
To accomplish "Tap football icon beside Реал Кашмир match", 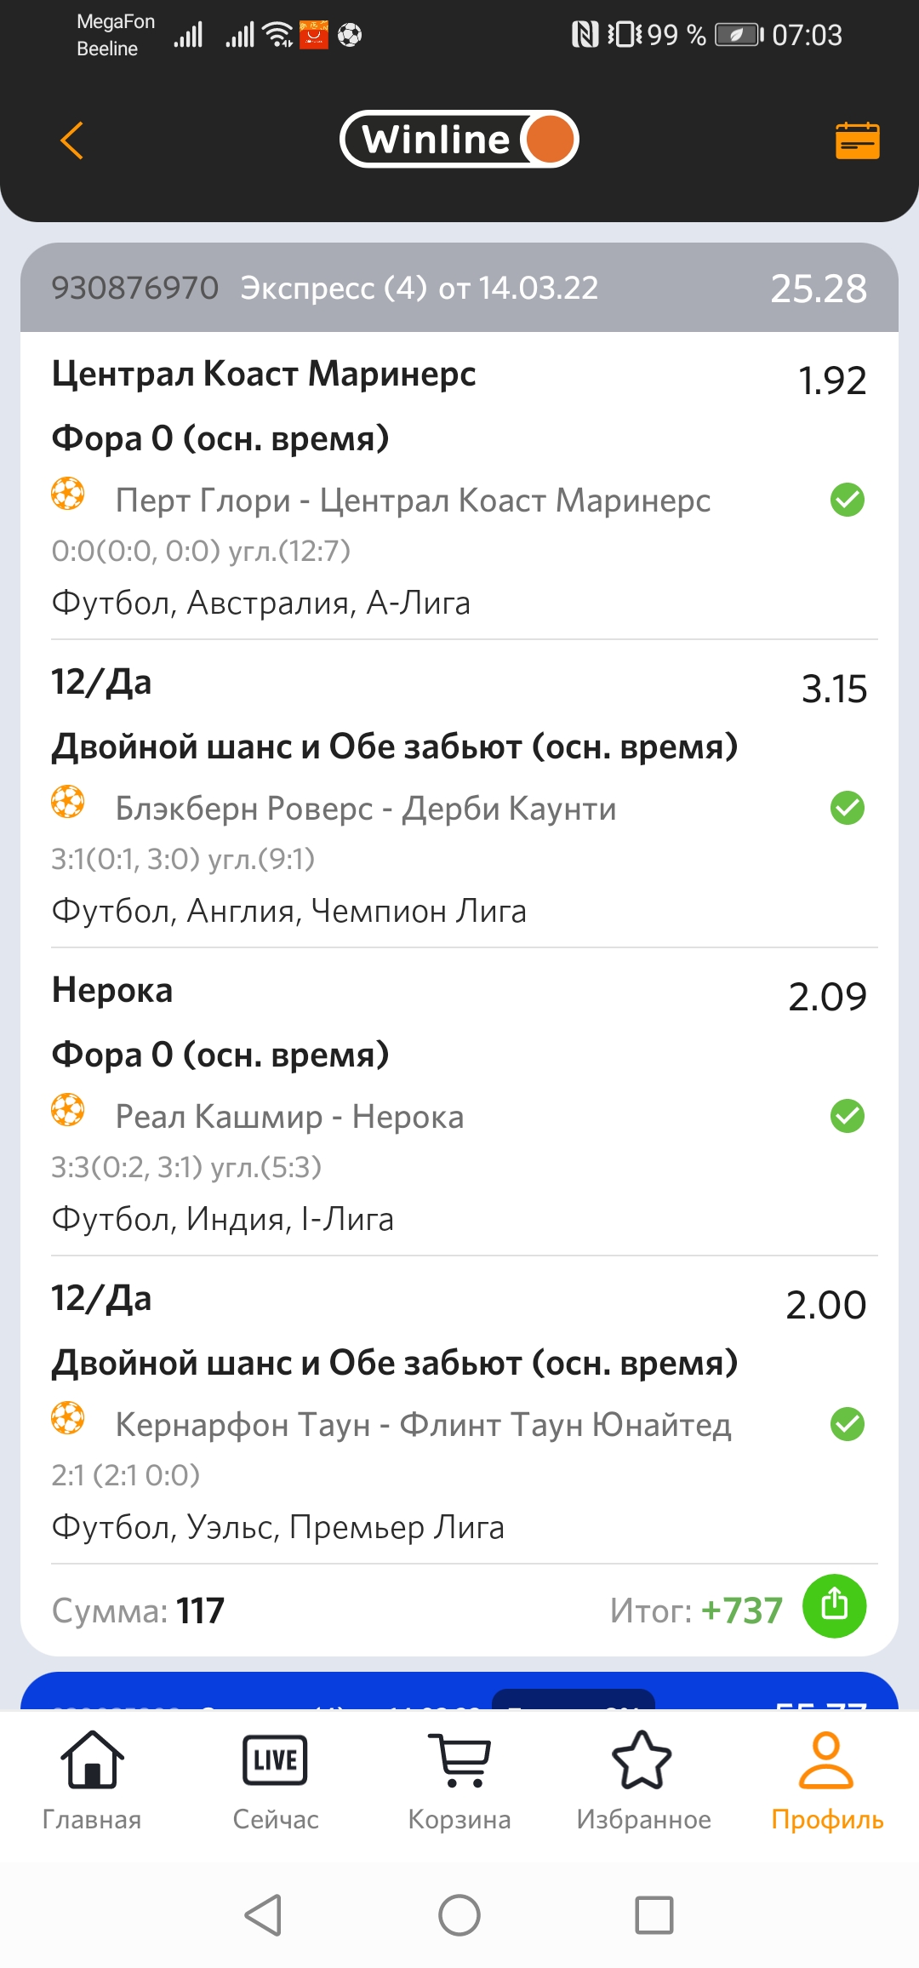I will coord(68,1110).
